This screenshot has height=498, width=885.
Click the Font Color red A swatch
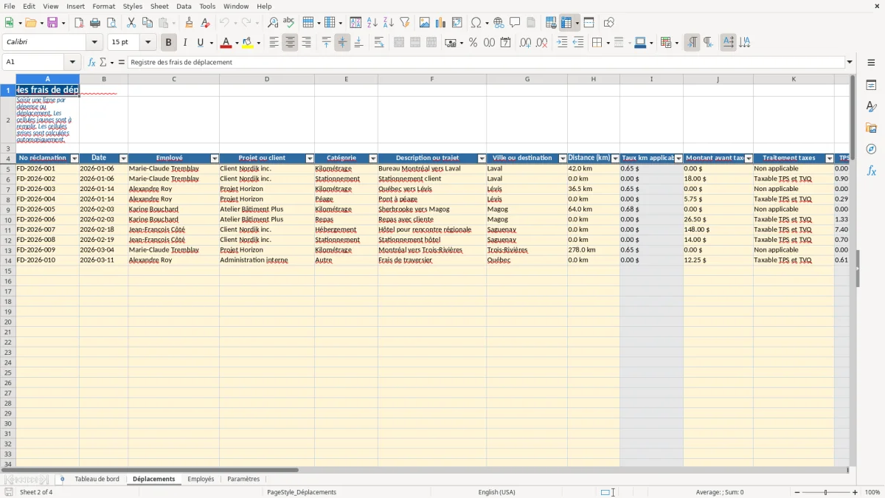tap(226, 43)
